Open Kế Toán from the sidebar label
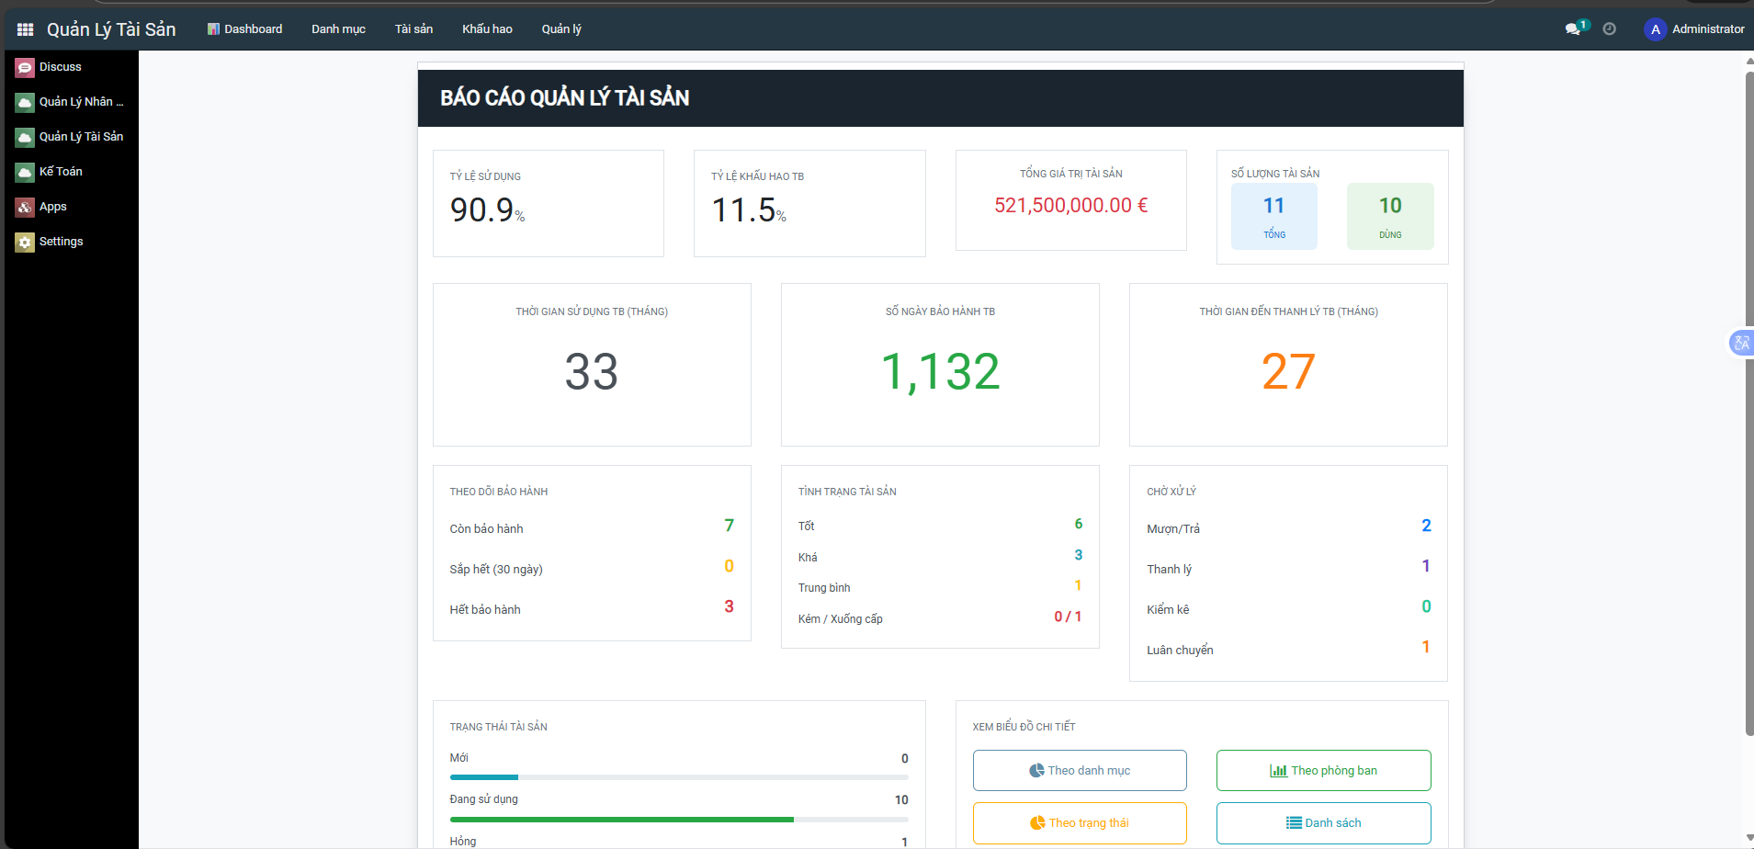Image resolution: width=1754 pixels, height=849 pixels. click(61, 172)
